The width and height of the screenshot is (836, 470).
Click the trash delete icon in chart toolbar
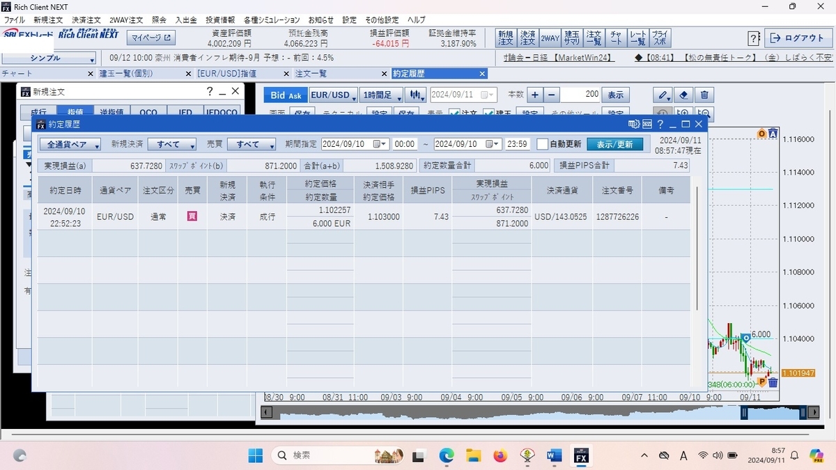pyautogui.click(x=704, y=95)
